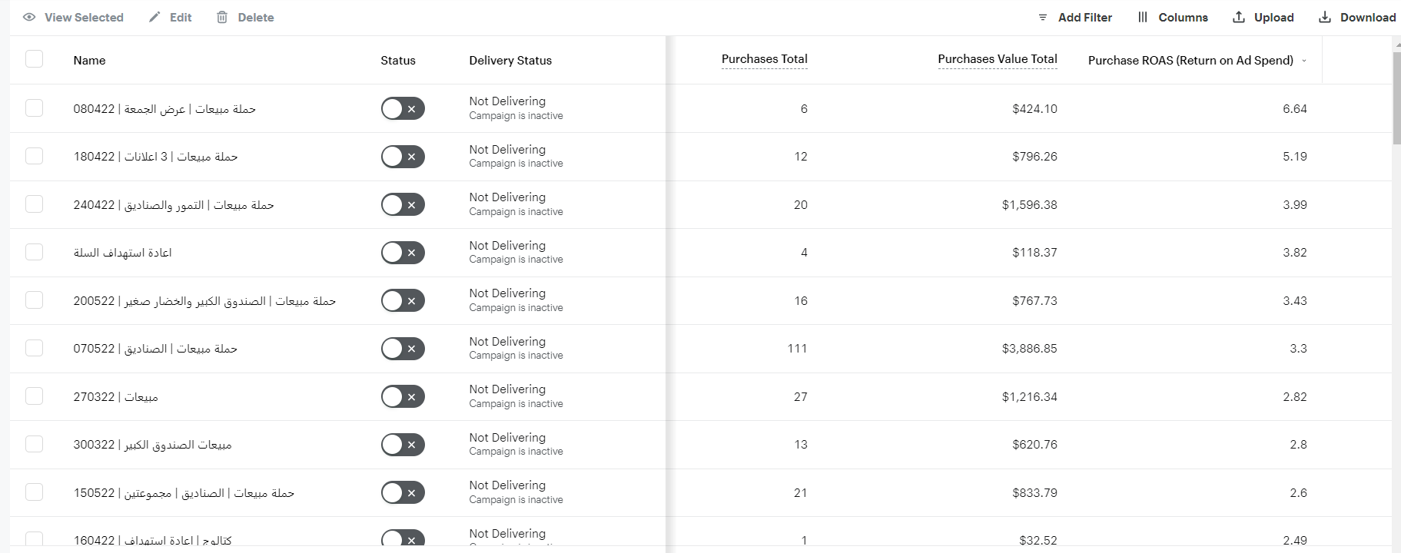
Task: Click the Upload arrow icon
Action: point(1239,17)
